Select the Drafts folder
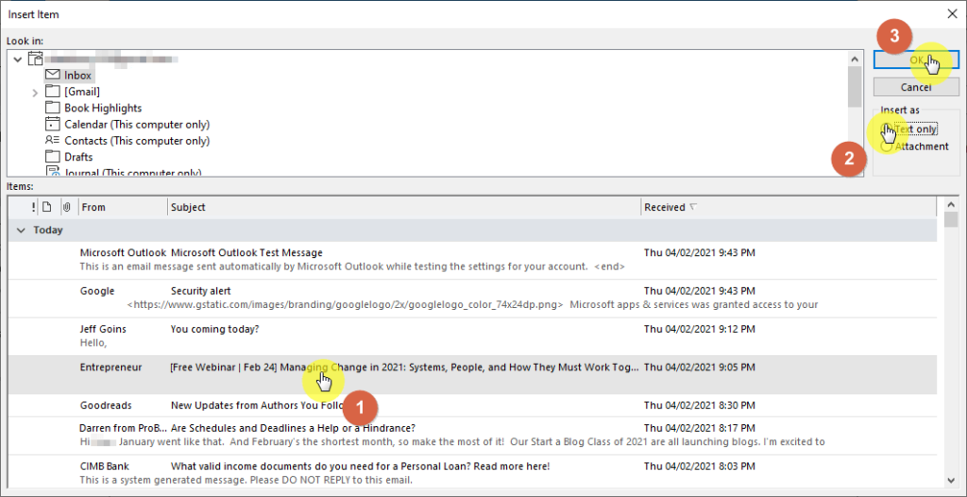The height and width of the screenshot is (497, 967). 78,157
